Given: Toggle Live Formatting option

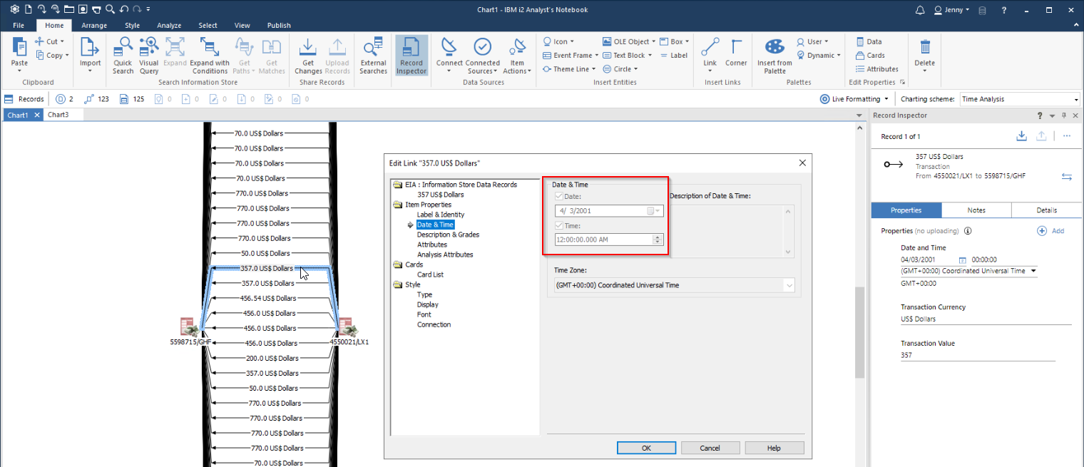Looking at the screenshot, I should click(x=854, y=99).
